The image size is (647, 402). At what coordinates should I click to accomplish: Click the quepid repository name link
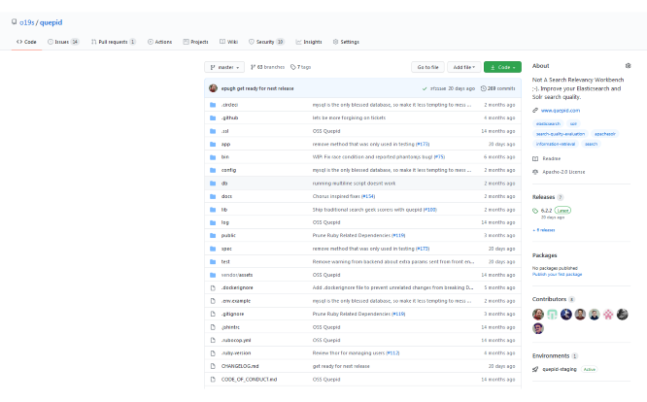click(x=51, y=22)
